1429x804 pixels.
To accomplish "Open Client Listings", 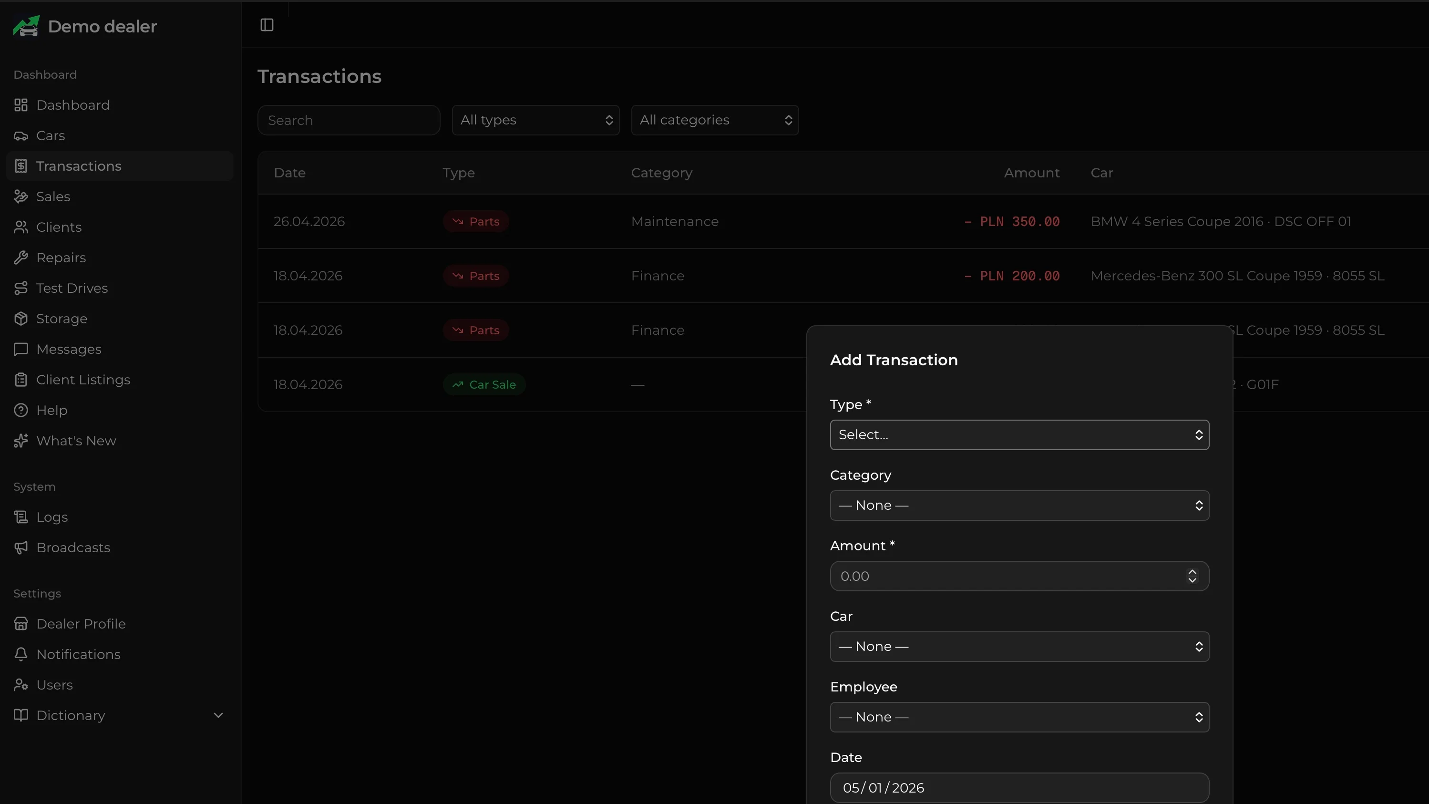I will pyautogui.click(x=120, y=380).
